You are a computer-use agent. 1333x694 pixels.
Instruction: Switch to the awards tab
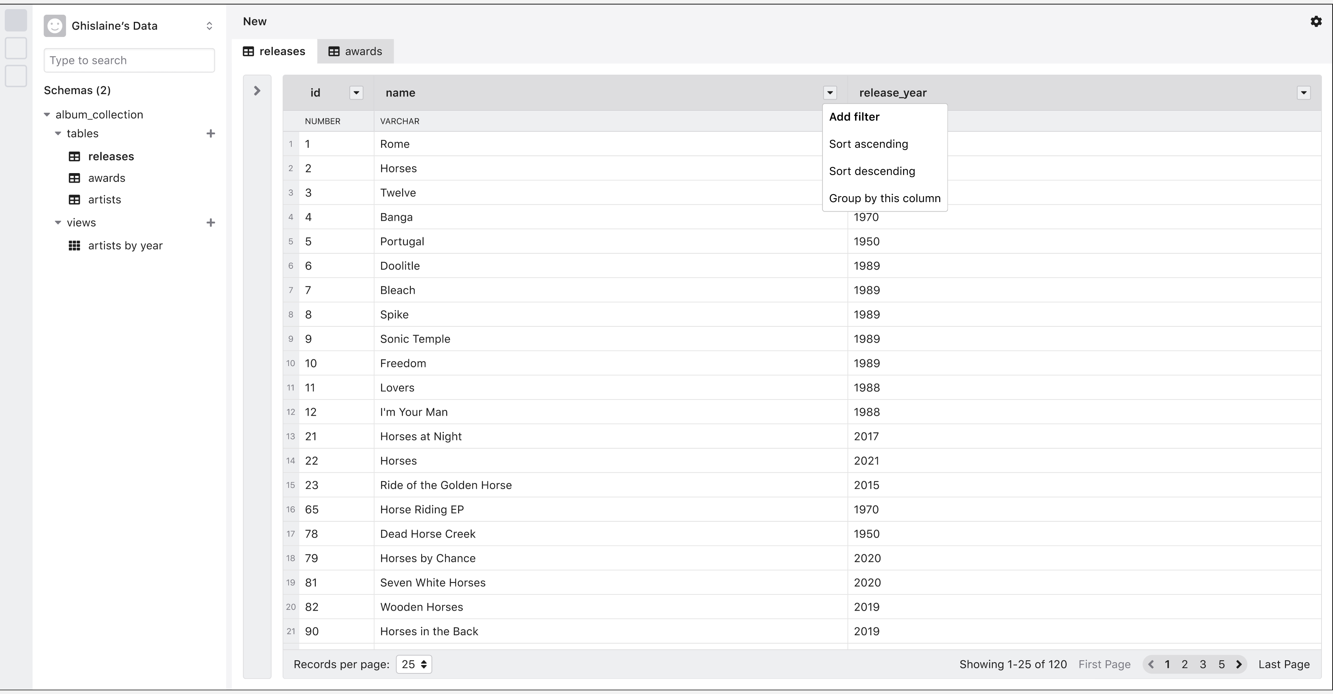356,51
